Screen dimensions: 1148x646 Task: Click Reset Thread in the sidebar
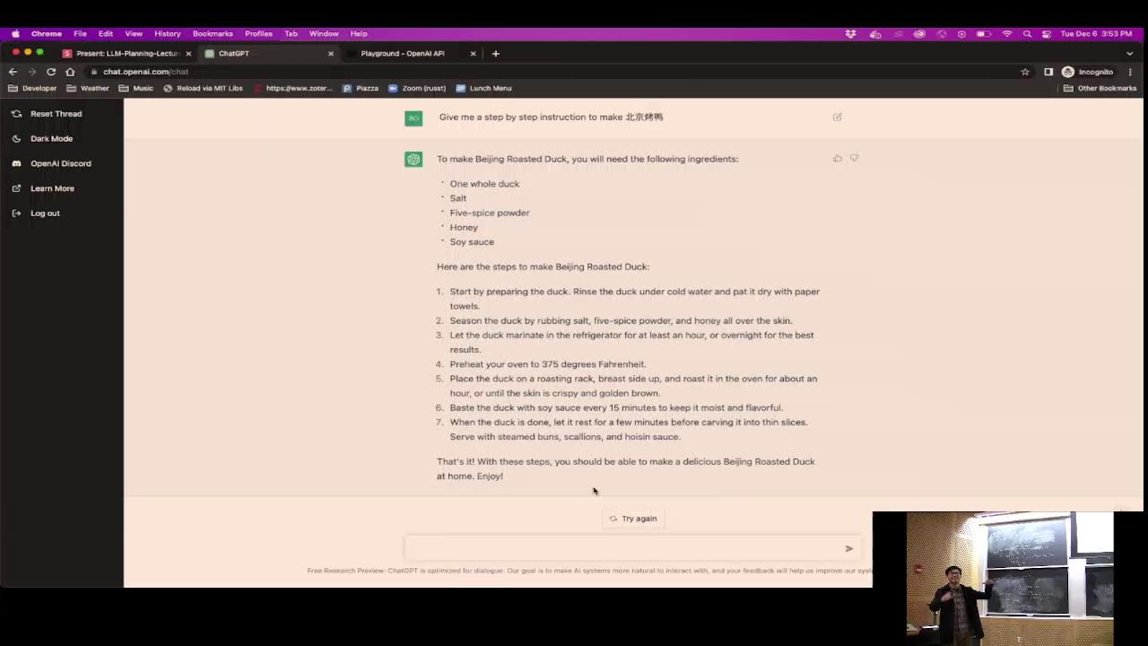[x=48, y=114]
